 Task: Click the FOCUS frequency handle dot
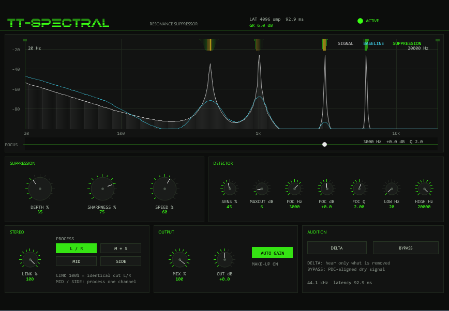pyautogui.click(x=324, y=145)
